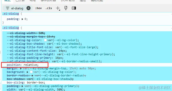The image size is (172, 91).
Task: Click var(--el-box-shadow) variable link
Action: tap(64, 44)
